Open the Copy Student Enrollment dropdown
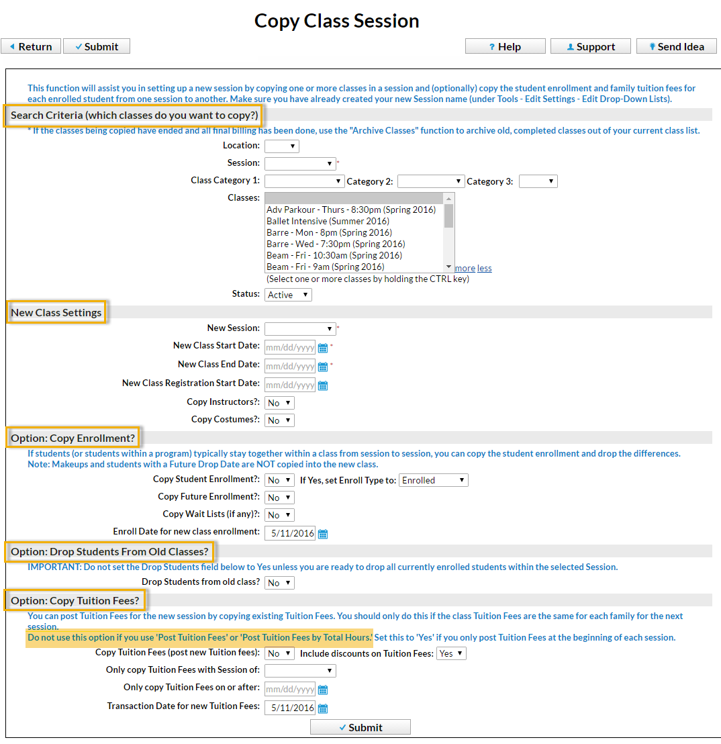Screen dimensions: 721x744 279,480
